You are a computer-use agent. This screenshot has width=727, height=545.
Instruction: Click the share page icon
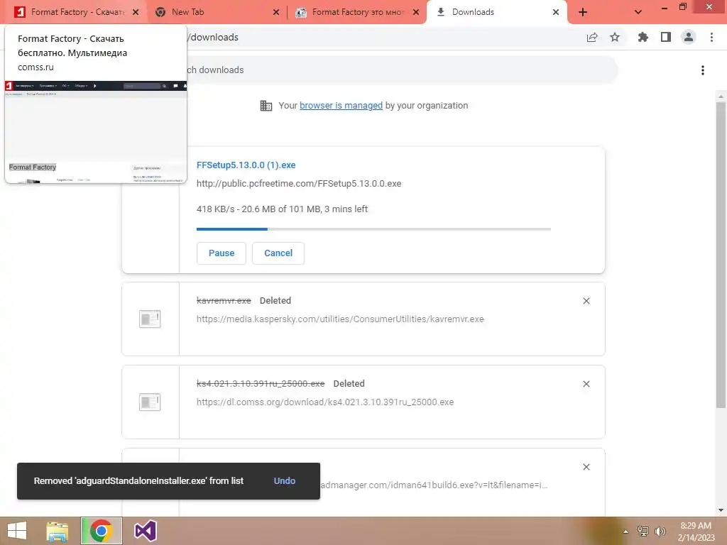592,38
